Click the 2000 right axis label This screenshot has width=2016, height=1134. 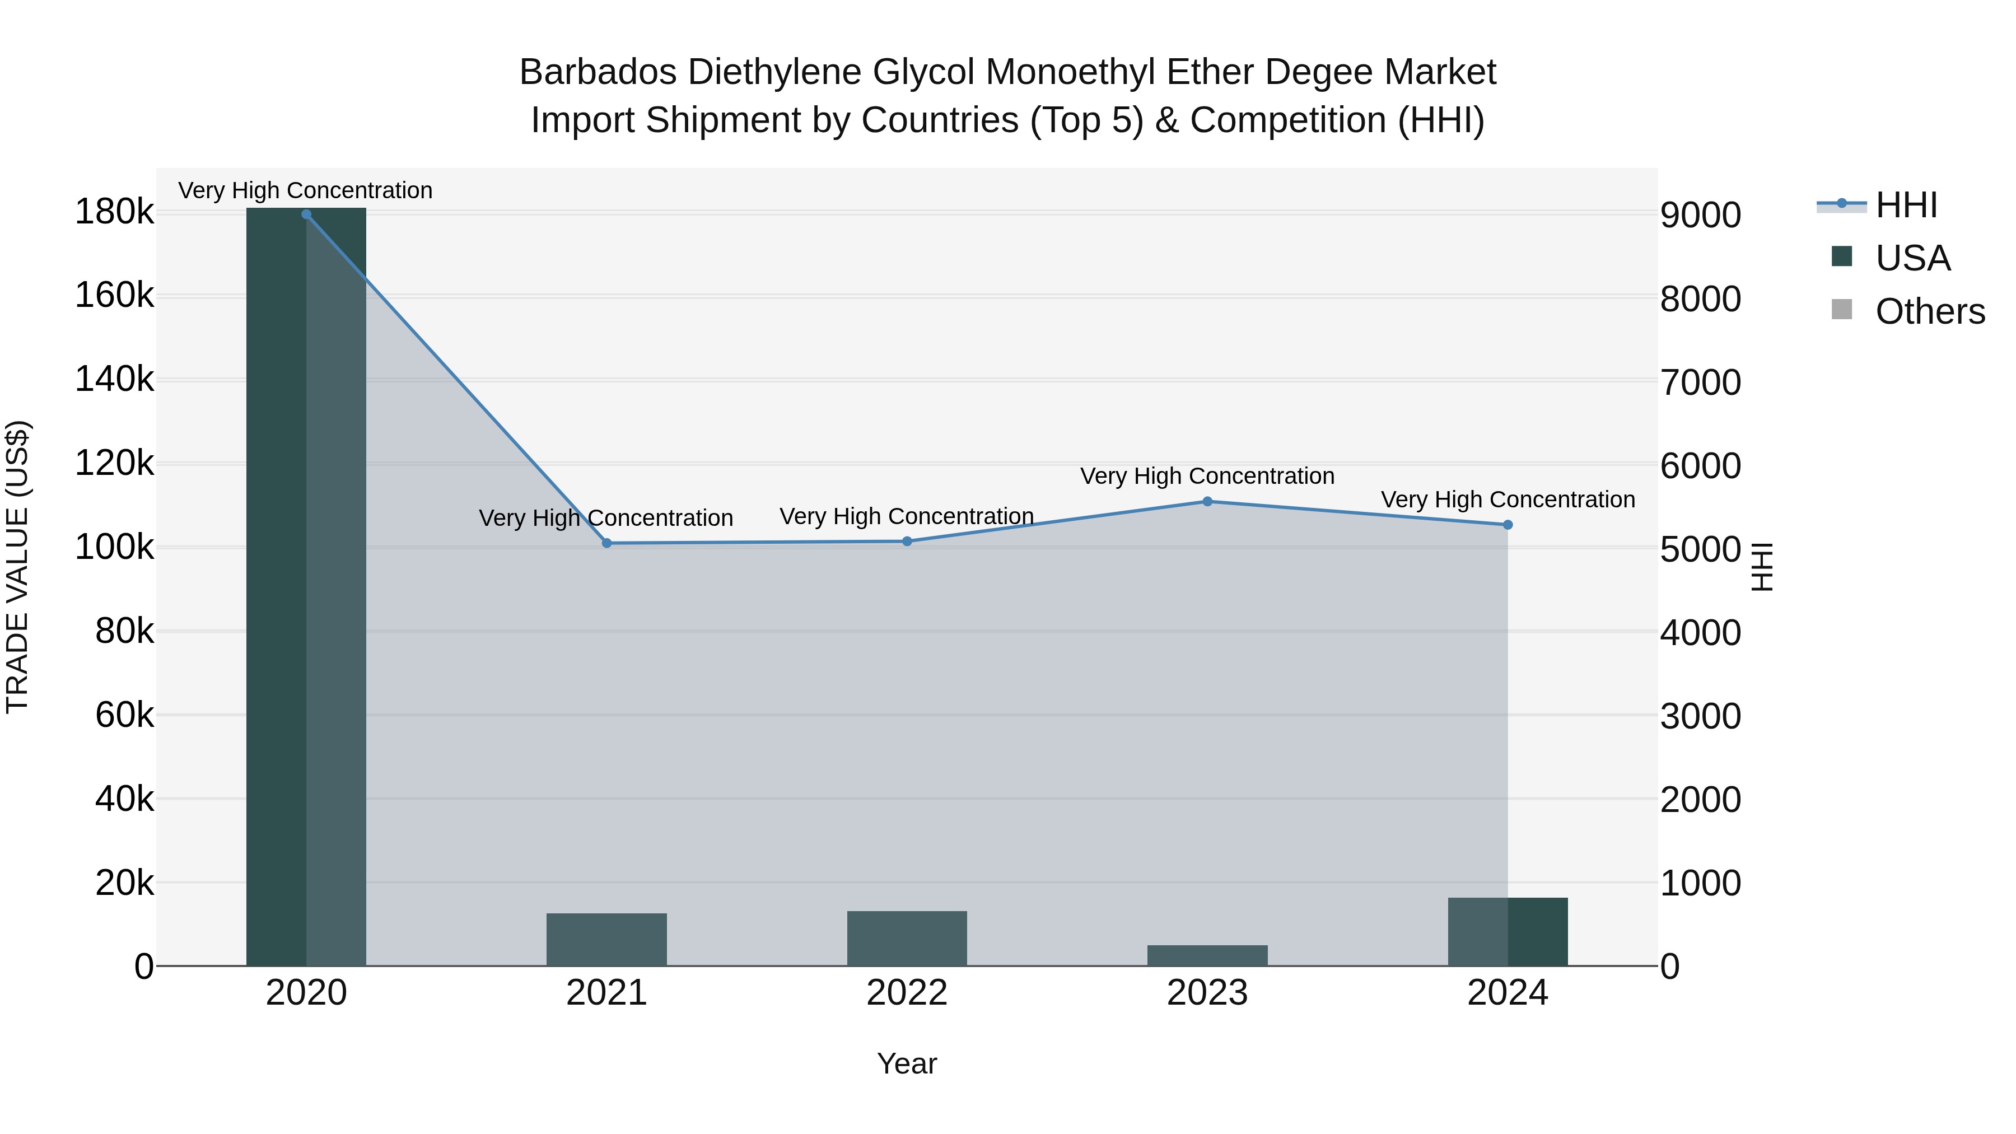pos(1701,800)
